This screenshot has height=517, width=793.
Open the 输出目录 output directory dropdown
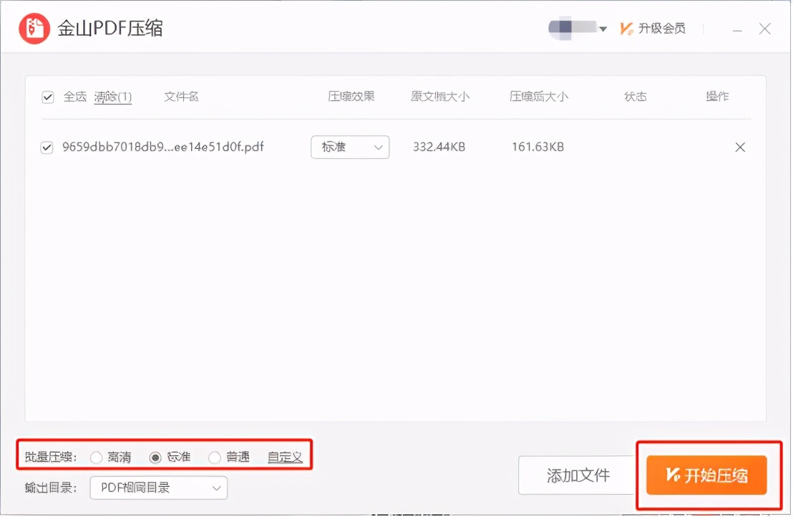(x=159, y=488)
